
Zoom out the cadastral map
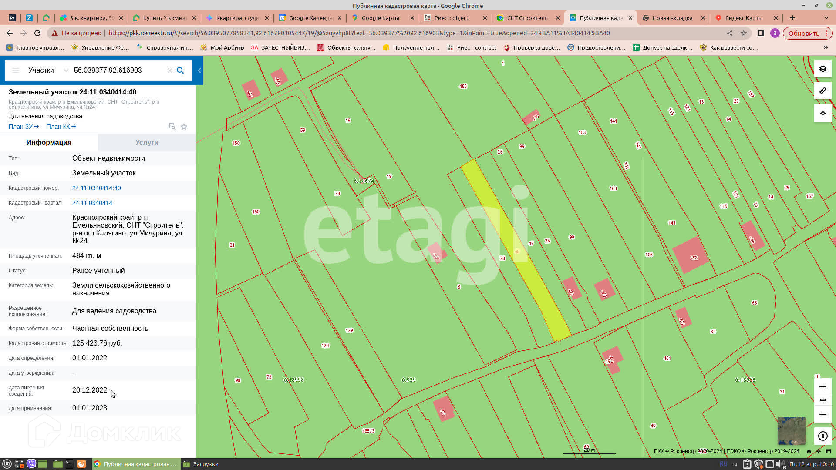(823, 414)
